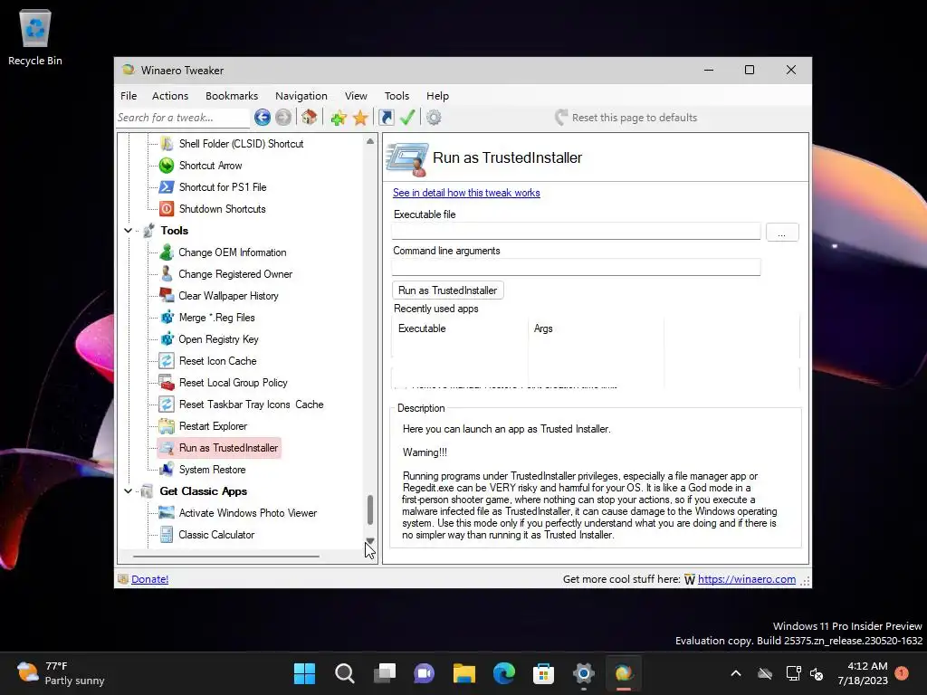Click the Shutdown Shortcuts red icon
Viewport: 927px width, 695px height.
[x=167, y=209]
